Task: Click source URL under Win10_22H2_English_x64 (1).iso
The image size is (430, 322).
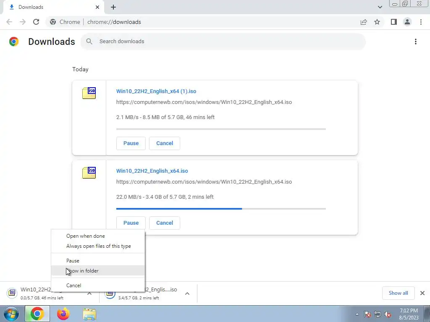Action: pyautogui.click(x=204, y=102)
